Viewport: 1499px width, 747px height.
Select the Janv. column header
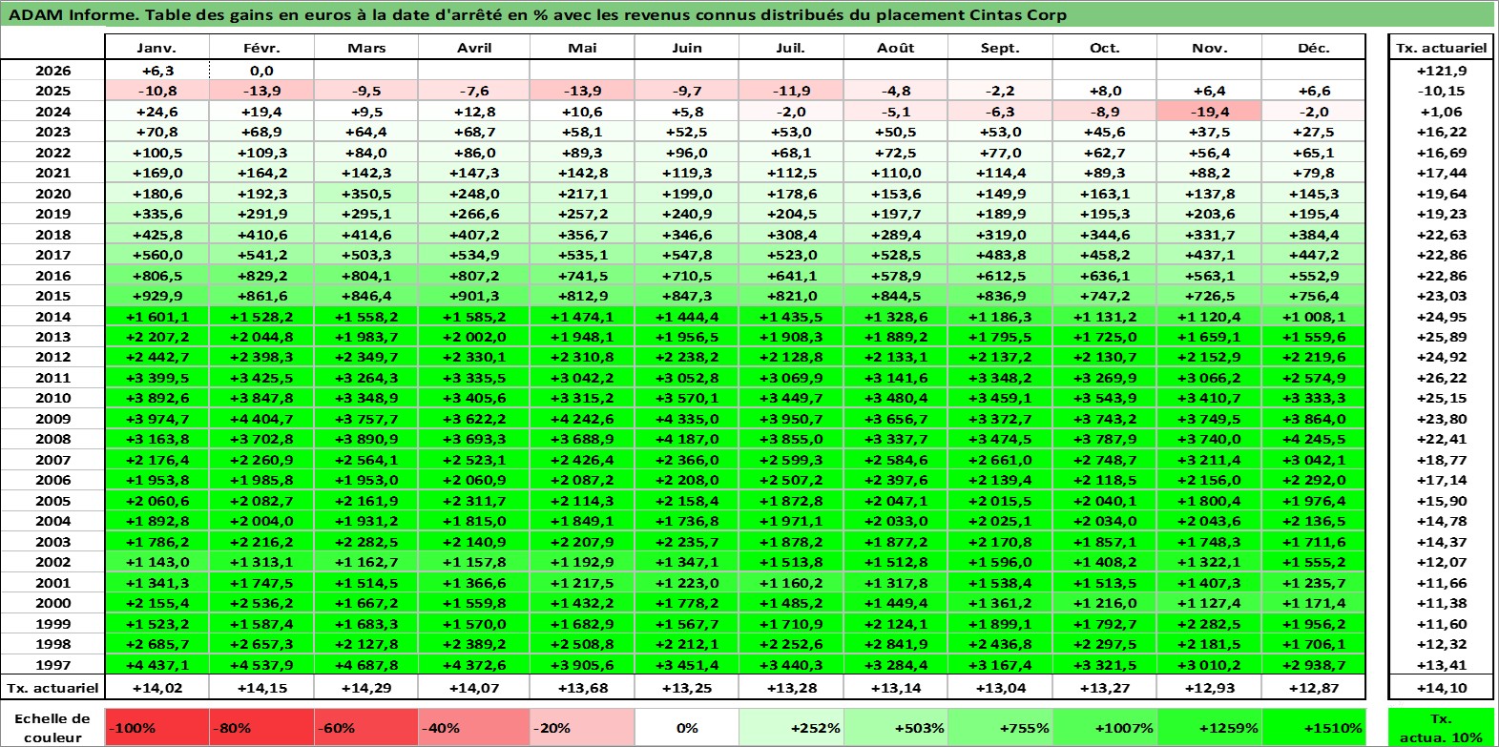point(156,48)
